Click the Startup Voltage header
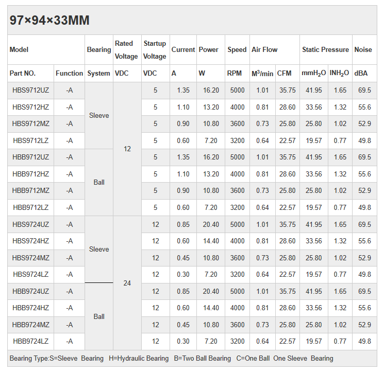Screen dimensions: 384x373 [x=155, y=50]
